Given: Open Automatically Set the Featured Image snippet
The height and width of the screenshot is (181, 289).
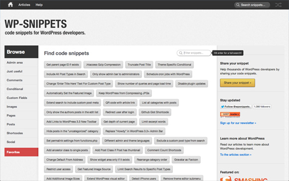Looking at the screenshot, I should click(x=69, y=93).
